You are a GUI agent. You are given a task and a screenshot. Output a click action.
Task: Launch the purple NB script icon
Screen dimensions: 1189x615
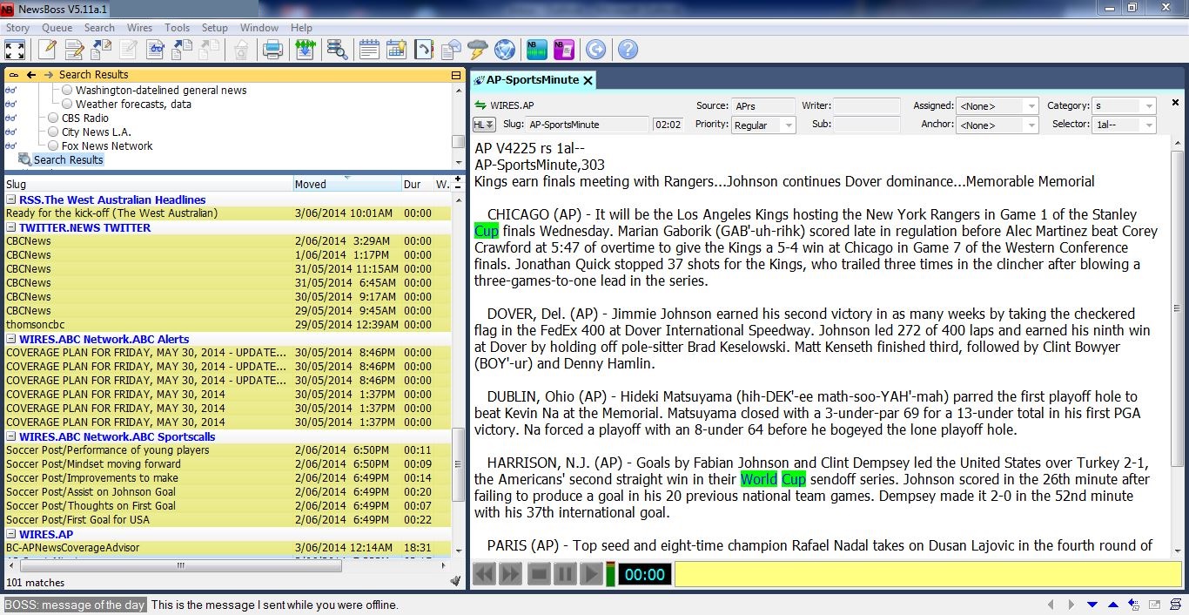tap(563, 50)
